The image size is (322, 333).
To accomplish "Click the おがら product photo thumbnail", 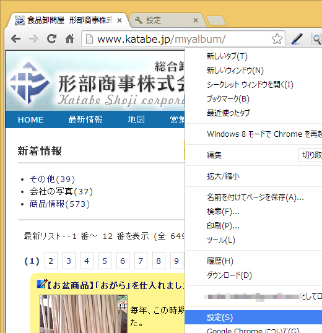I will pos(84,314).
